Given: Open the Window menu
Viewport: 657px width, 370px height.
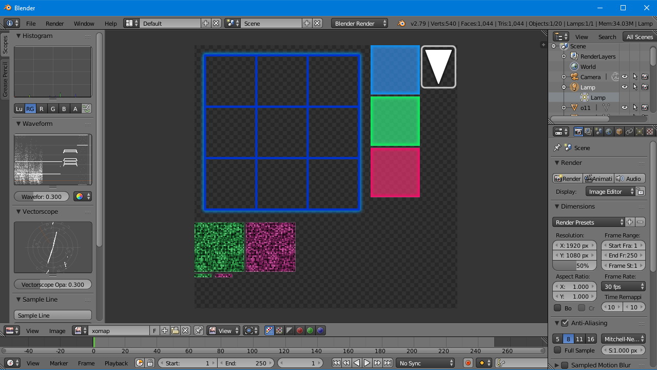Looking at the screenshot, I should tap(84, 23).
